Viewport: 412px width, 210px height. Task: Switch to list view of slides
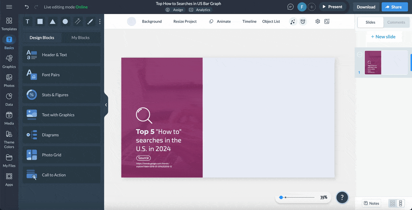(400, 203)
